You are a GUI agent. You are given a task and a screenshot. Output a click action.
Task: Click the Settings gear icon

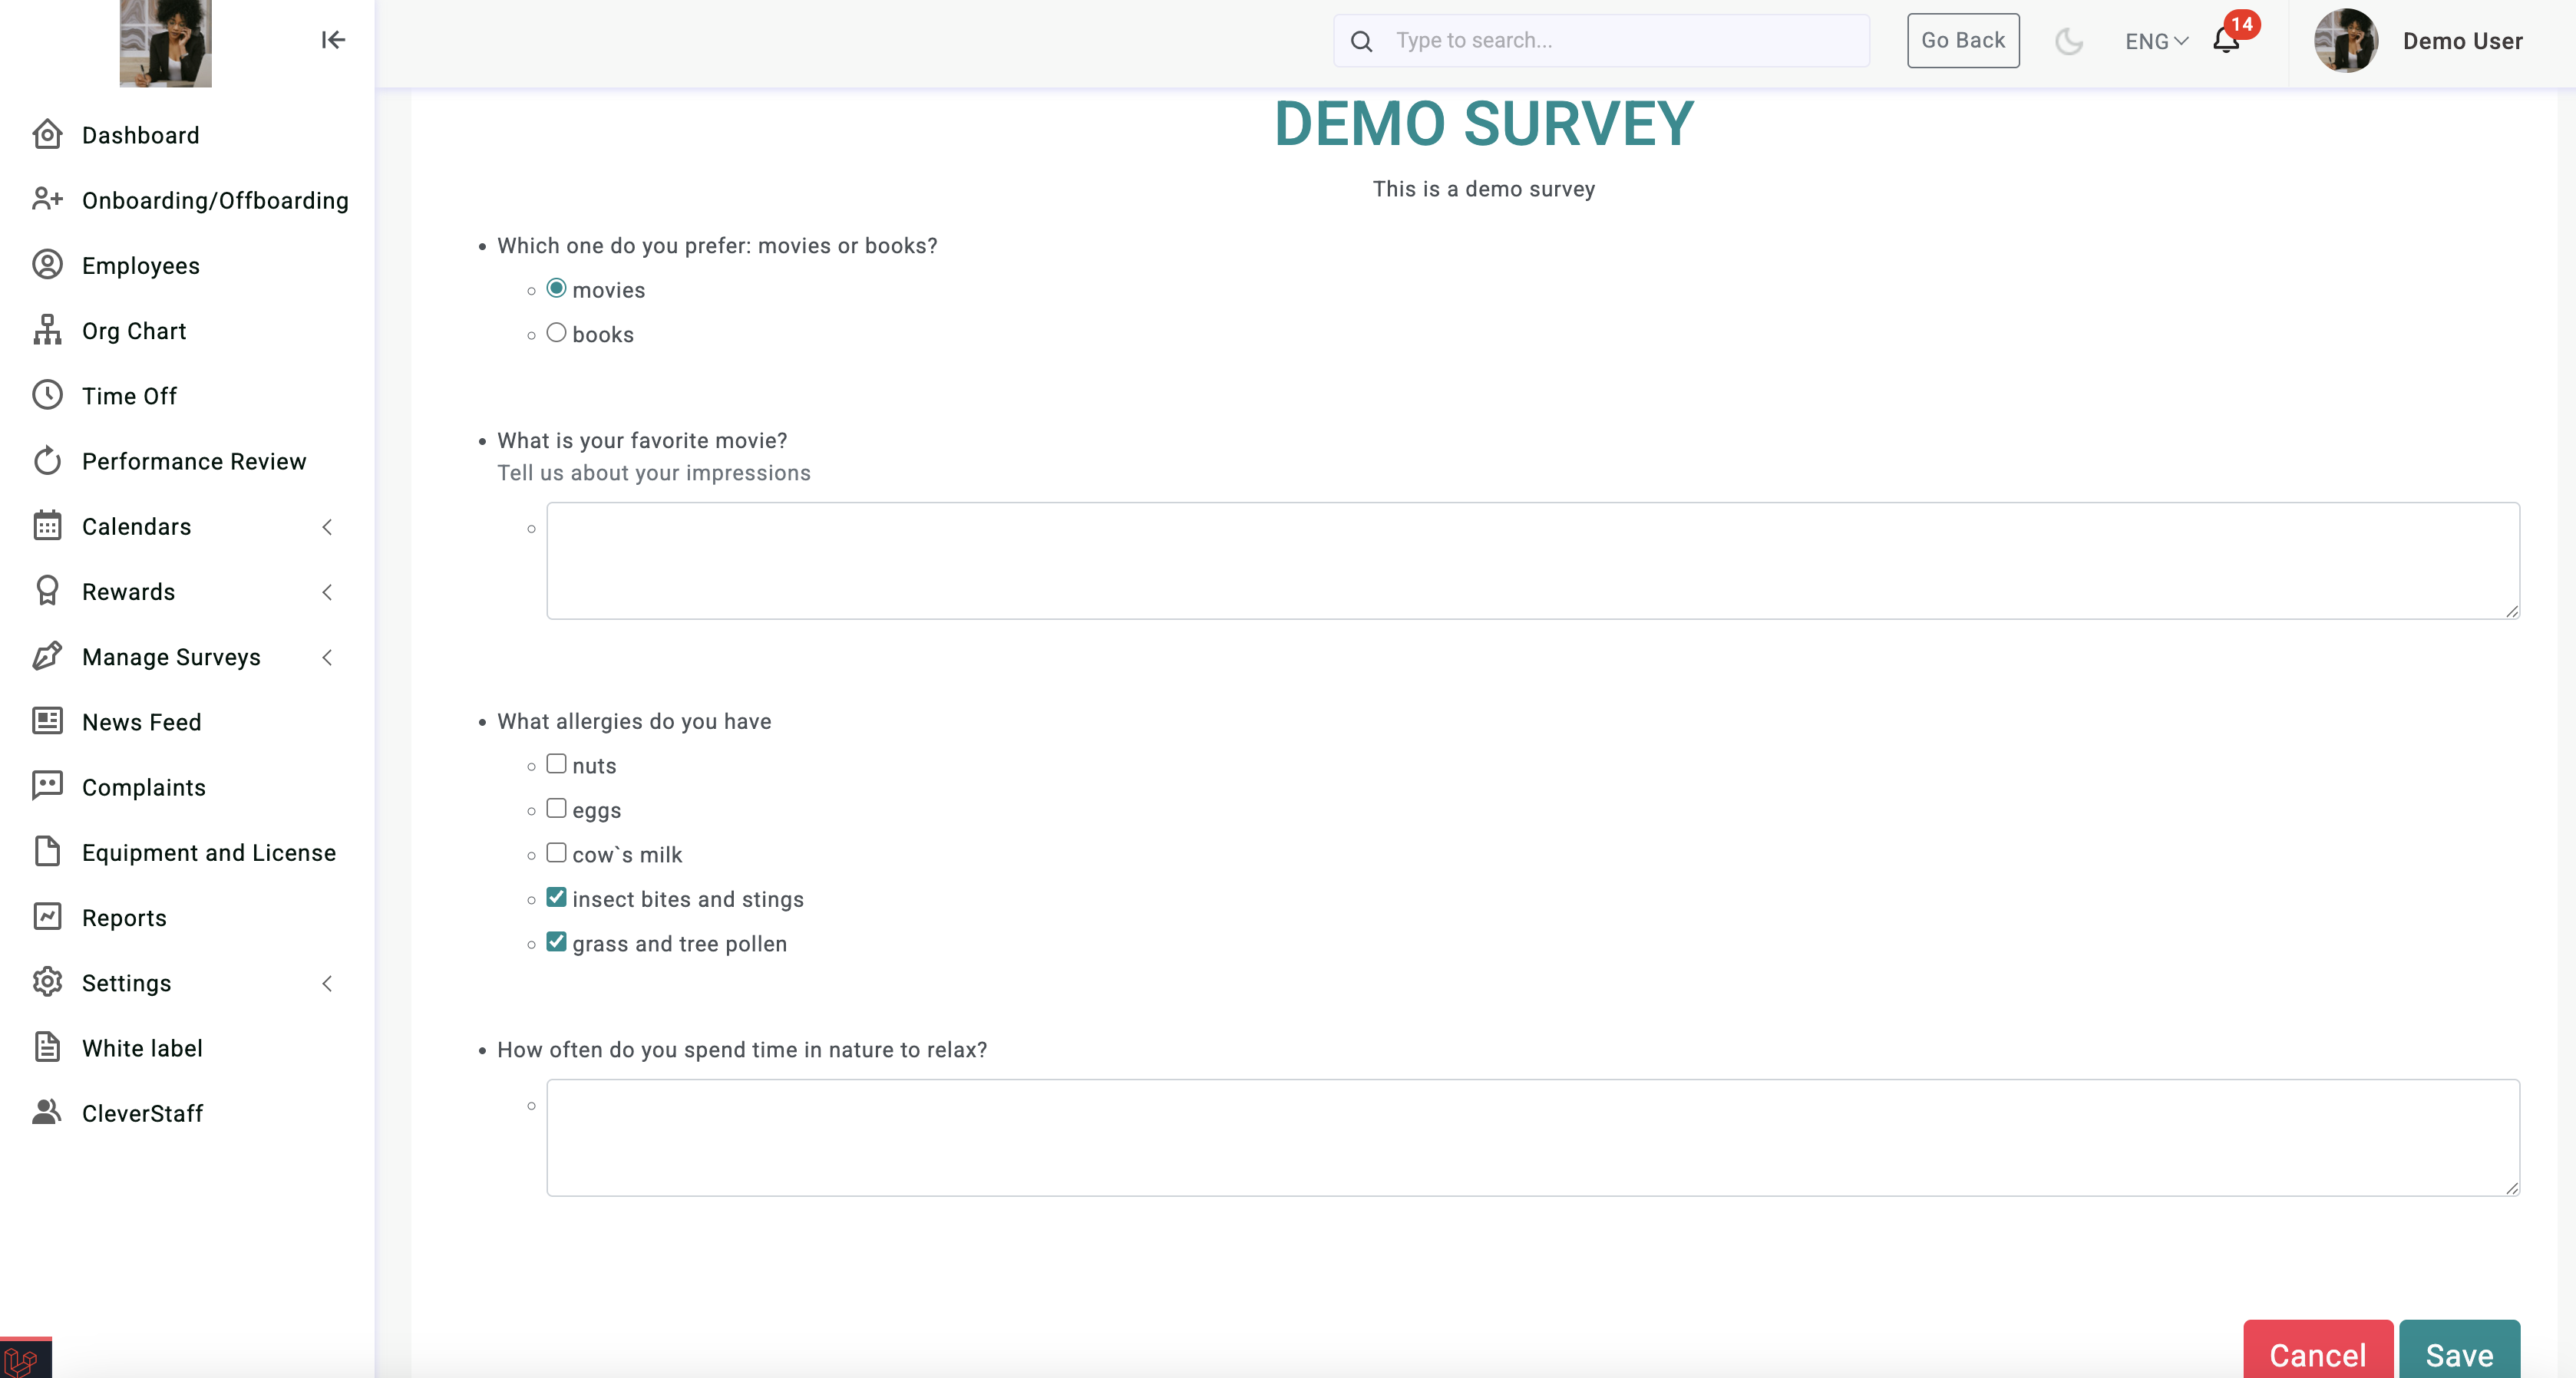coord(47,982)
